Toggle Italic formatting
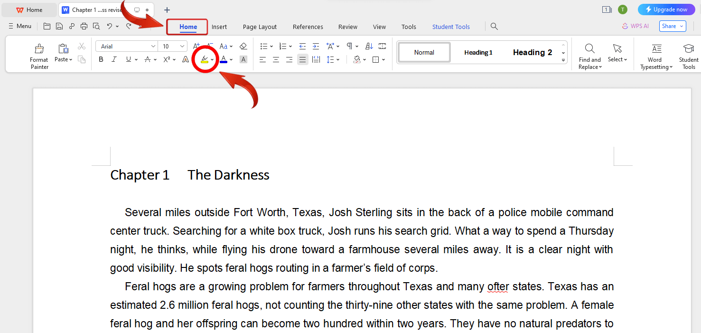The height and width of the screenshot is (333, 701). pyautogui.click(x=114, y=59)
